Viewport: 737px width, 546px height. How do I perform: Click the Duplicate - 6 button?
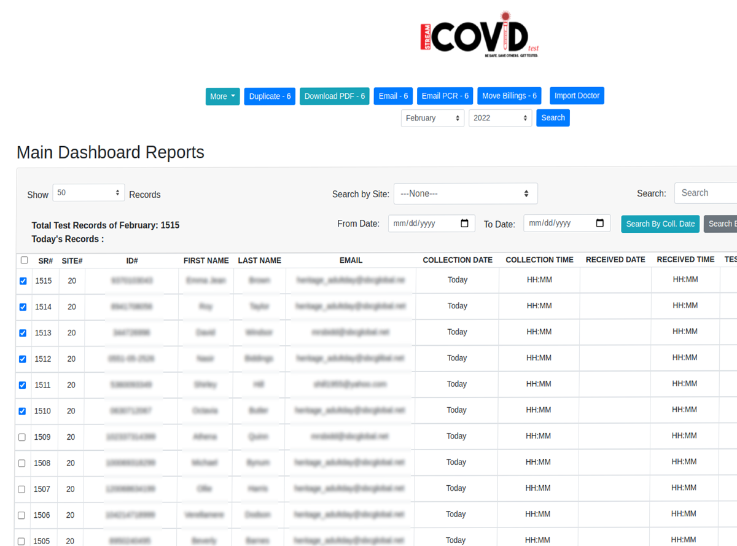click(x=270, y=96)
